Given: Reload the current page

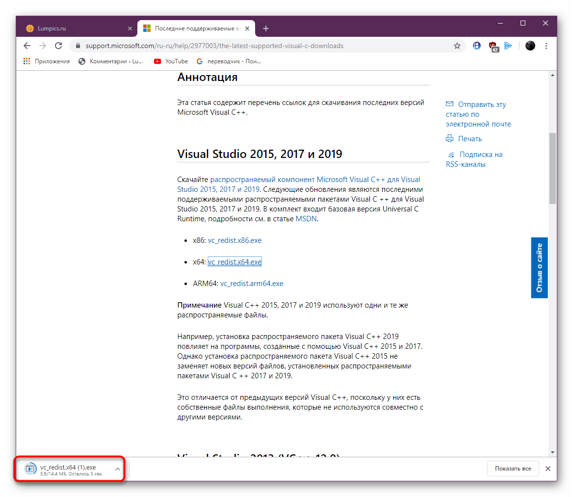Looking at the screenshot, I should 58,46.
